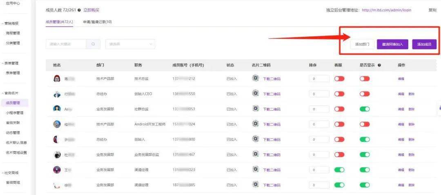Click QR code icon for phone ending 885
This screenshot has width=441, height=195.
tap(255, 185)
